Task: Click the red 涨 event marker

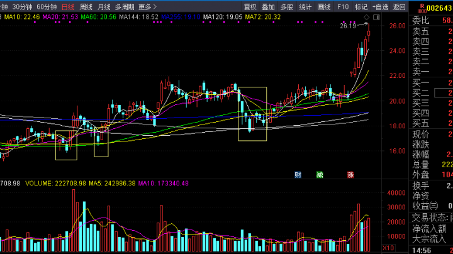Action: [350, 175]
